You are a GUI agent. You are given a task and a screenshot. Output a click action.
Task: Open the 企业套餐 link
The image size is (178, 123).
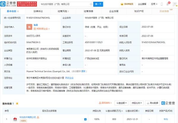(142, 4)
